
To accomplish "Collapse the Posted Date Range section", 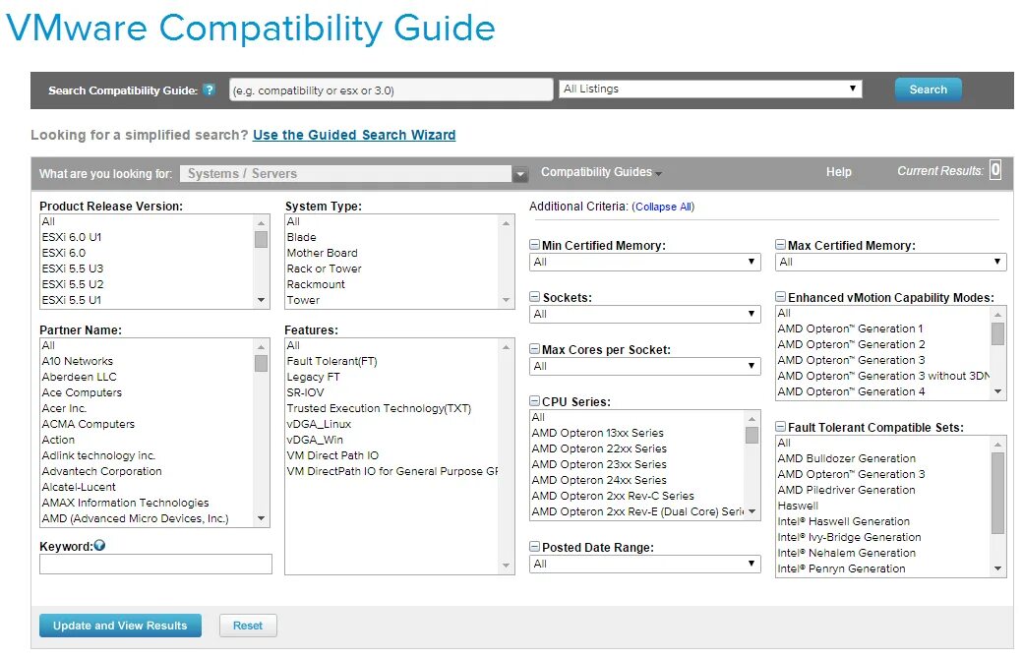I will coord(534,547).
